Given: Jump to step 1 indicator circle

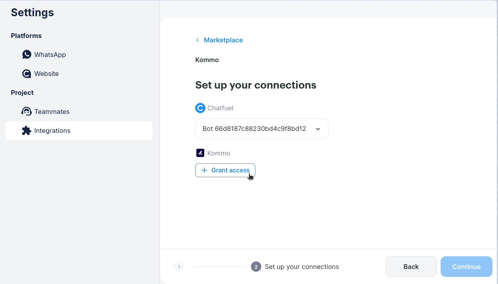Looking at the screenshot, I should tap(179, 267).
